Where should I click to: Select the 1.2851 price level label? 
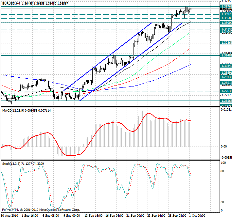point(226,83)
